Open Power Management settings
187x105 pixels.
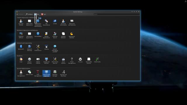click(x=72, y=61)
